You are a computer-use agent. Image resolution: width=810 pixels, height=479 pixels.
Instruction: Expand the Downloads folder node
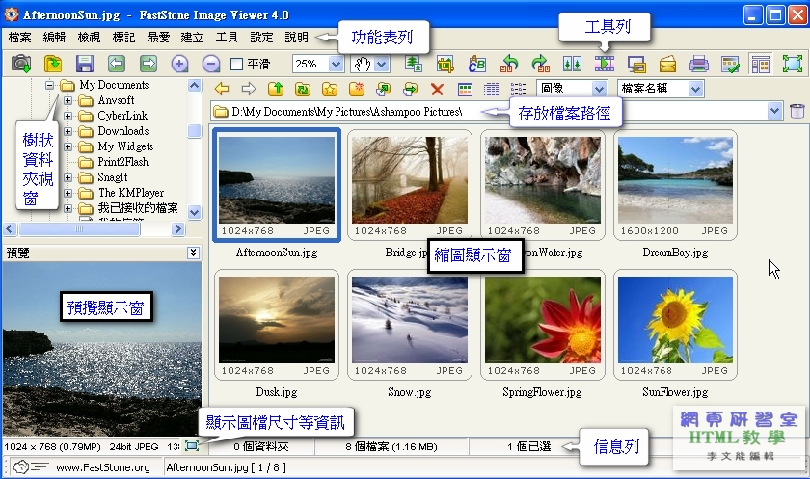tap(67, 131)
